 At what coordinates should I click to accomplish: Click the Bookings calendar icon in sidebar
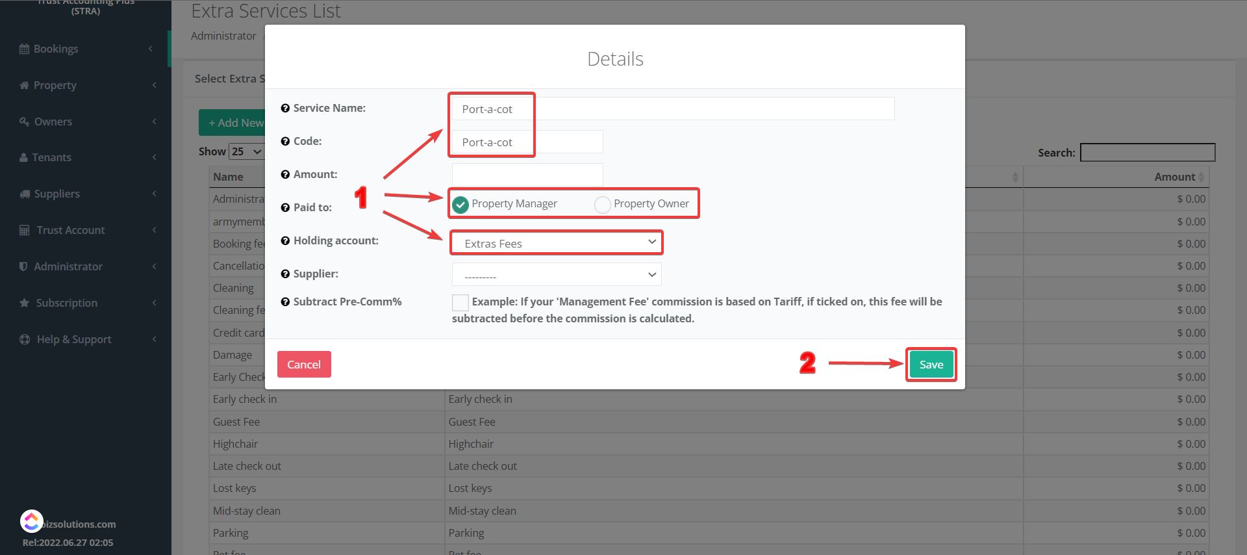coord(24,49)
